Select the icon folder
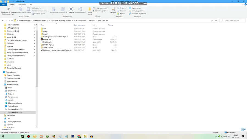Viewport: 247px width, 139px height. (x=44, y=29)
